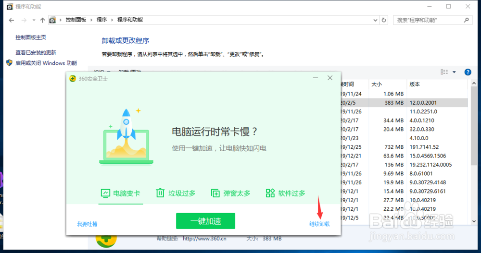Click 继续卸载 to continue uninstall
The height and width of the screenshot is (253, 481).
[319, 224]
